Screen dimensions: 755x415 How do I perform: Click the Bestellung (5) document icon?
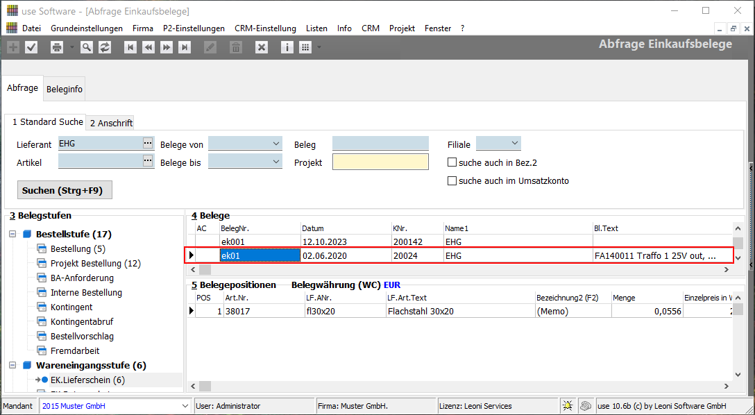pos(42,249)
